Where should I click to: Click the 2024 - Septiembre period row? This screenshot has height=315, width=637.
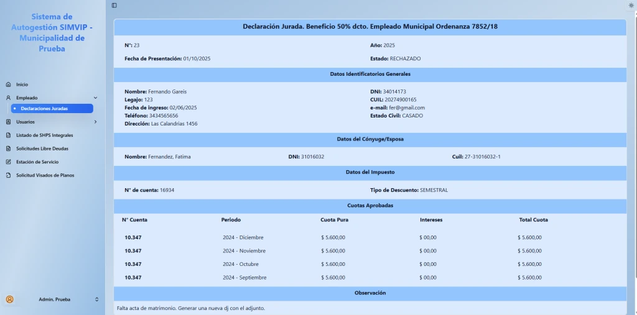click(244, 278)
